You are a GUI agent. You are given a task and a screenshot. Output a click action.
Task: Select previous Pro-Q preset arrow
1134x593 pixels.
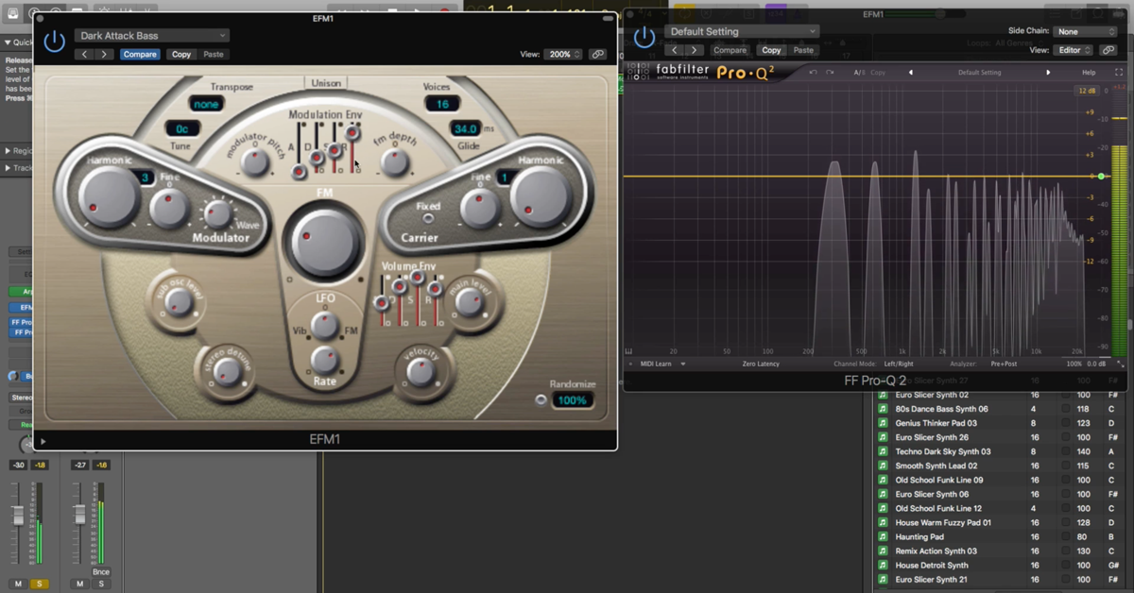click(x=911, y=73)
